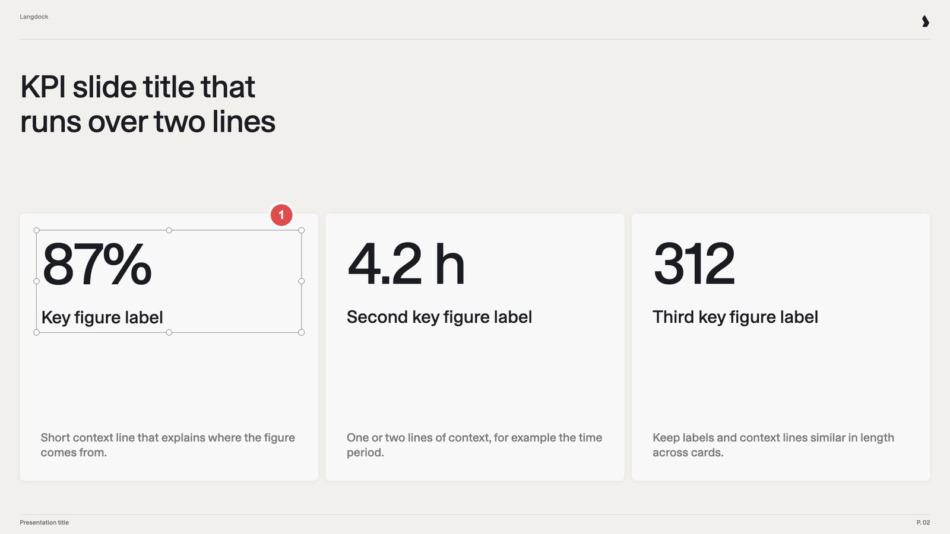This screenshot has height=534, width=950.
Task: Click the 'Presentation title' footer text
Action: point(45,523)
